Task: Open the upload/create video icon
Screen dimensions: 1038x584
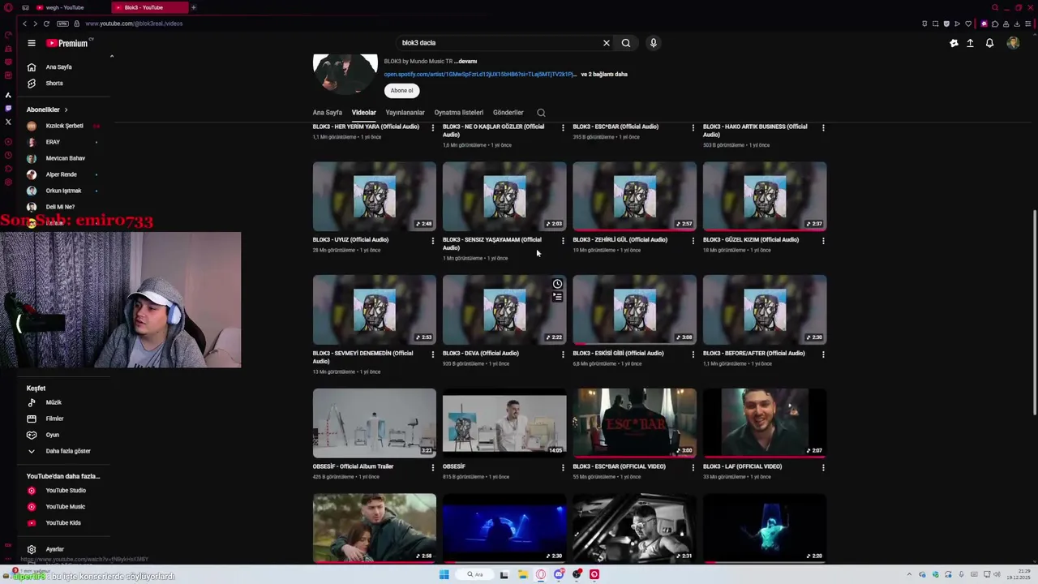Action: pyautogui.click(x=970, y=43)
